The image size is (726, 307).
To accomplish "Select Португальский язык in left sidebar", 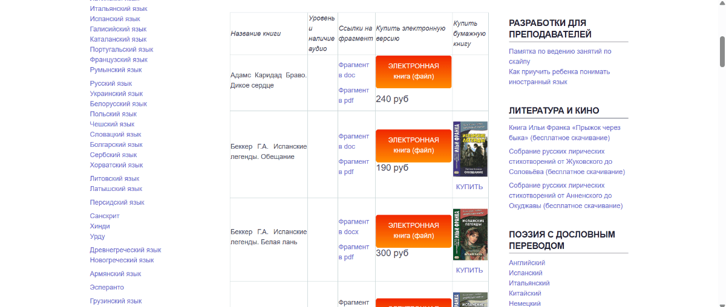I will tap(121, 50).
